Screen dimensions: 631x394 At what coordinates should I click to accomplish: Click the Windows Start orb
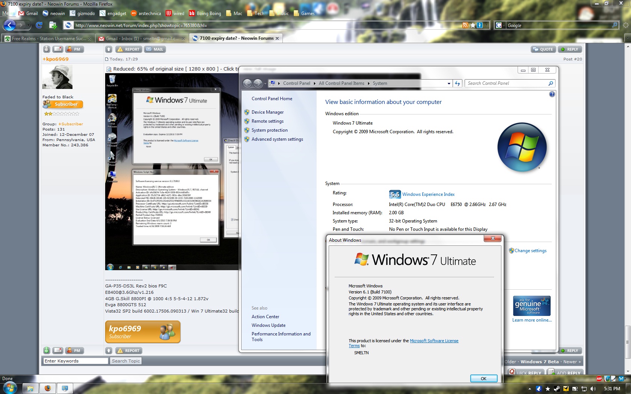[9, 388]
